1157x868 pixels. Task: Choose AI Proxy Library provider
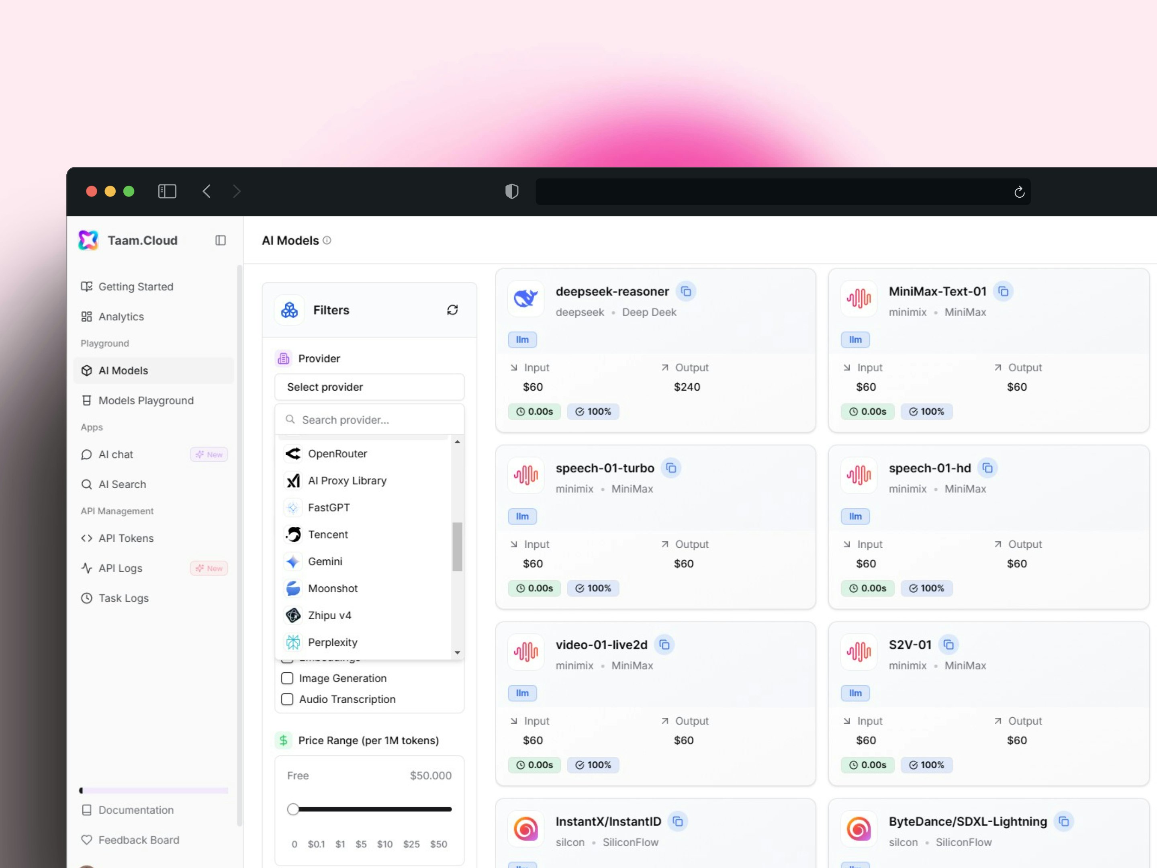pos(364,481)
